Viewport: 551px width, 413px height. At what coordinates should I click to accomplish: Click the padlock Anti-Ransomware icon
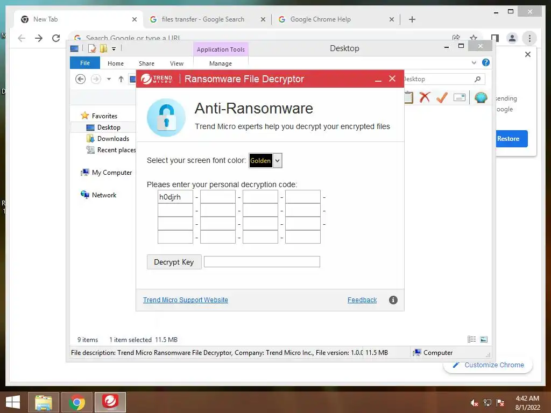point(166,118)
